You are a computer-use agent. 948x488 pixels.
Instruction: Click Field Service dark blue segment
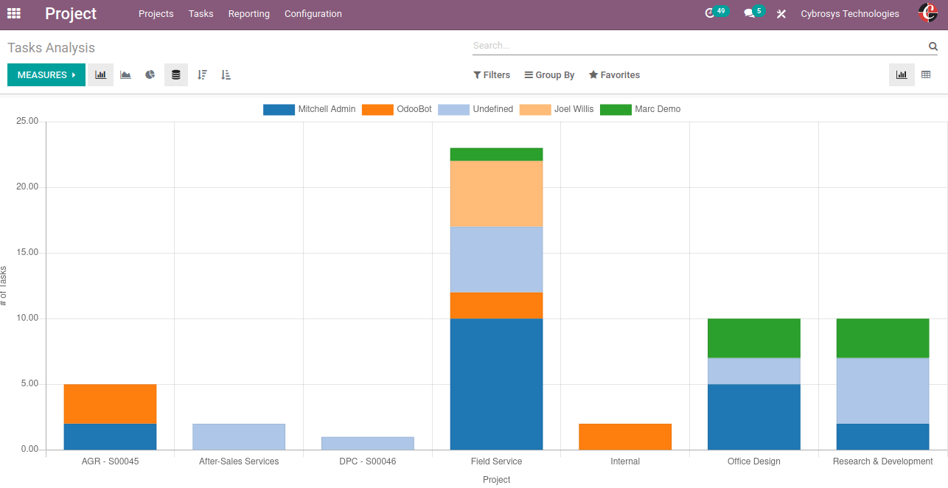(x=496, y=384)
